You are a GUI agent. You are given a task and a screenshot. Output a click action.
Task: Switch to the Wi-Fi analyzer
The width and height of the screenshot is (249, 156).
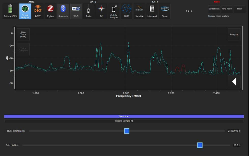(x=76, y=11)
